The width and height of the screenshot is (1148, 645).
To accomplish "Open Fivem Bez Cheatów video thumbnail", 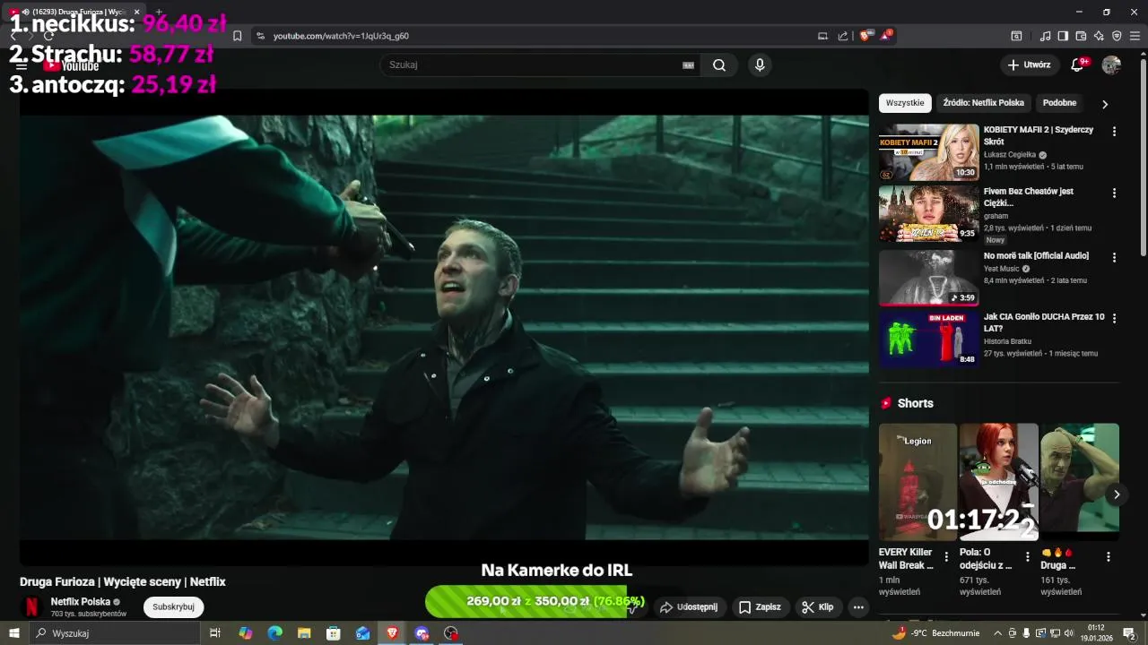I will pos(928,213).
